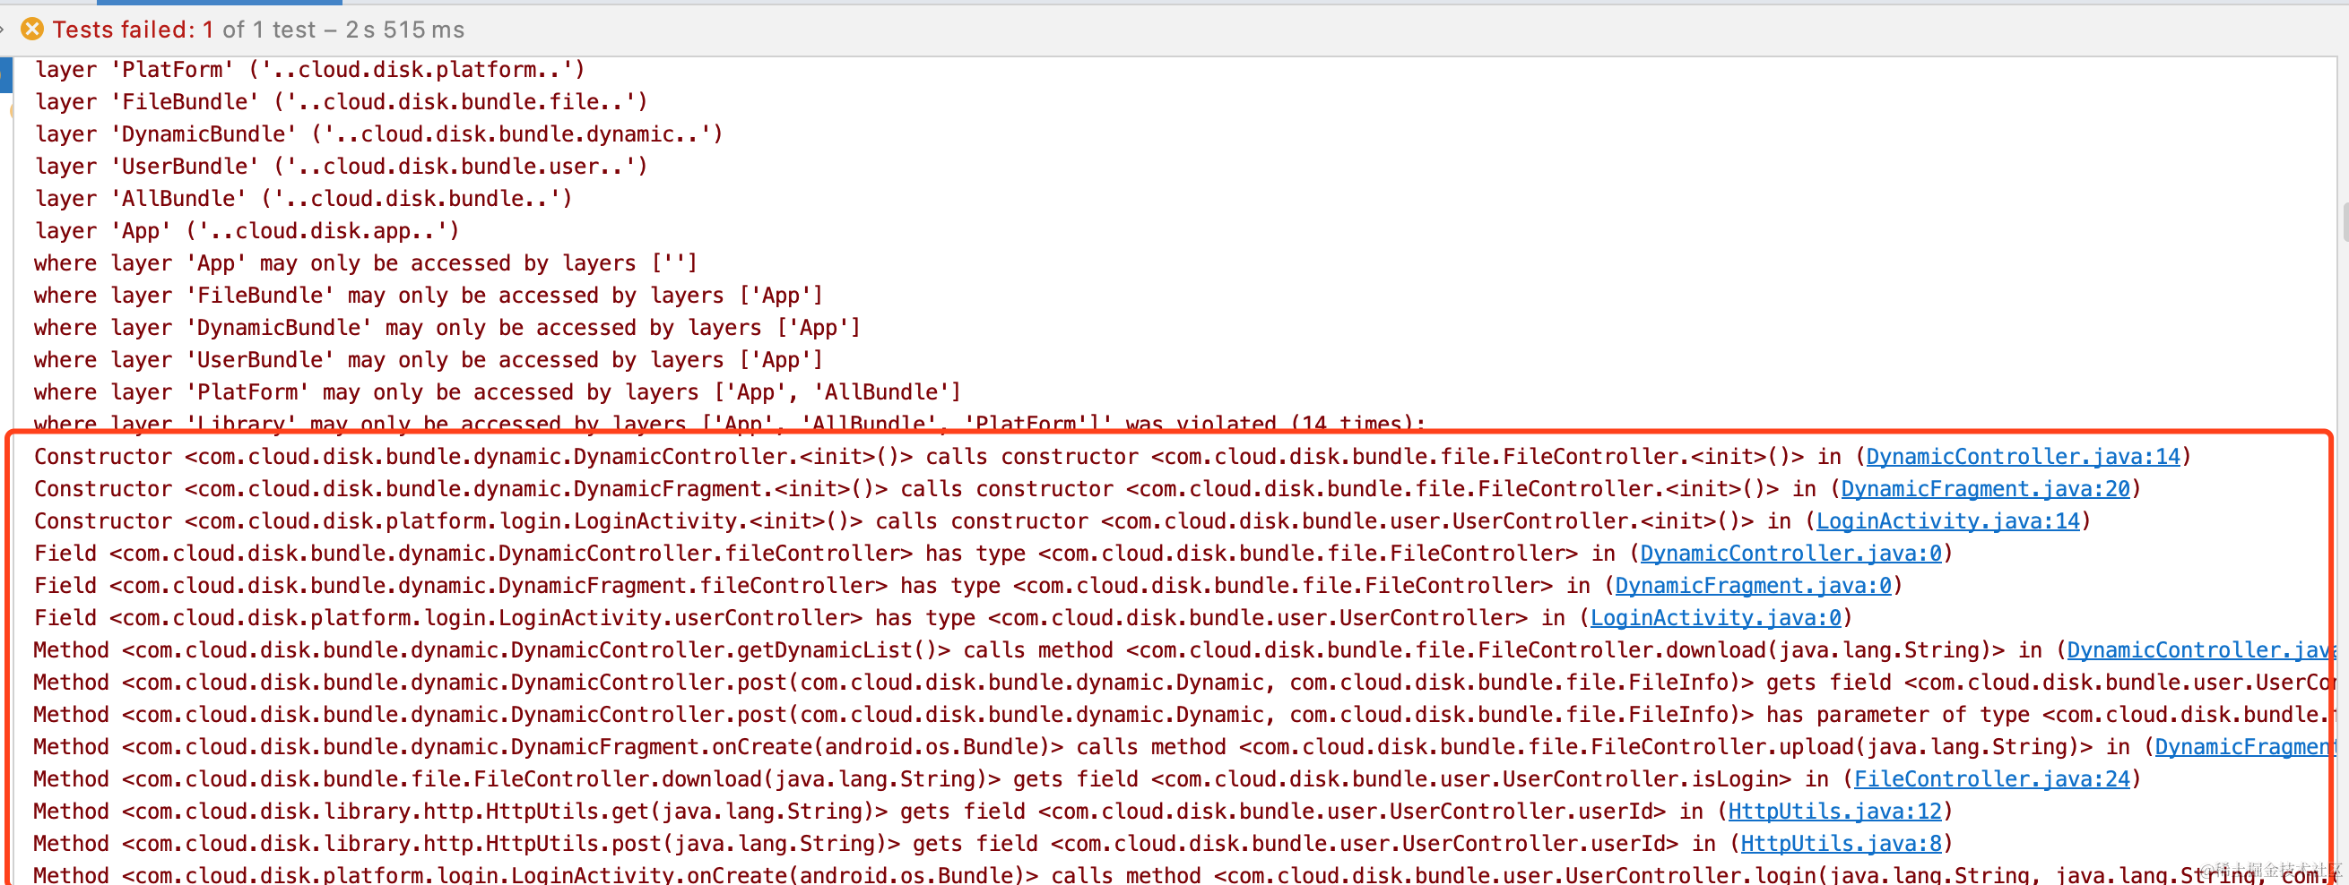Click the line layer 'DynamicBundle' ('..cloud.disk.bundle.dynamic..')
The image size is (2349, 885).
(x=378, y=134)
